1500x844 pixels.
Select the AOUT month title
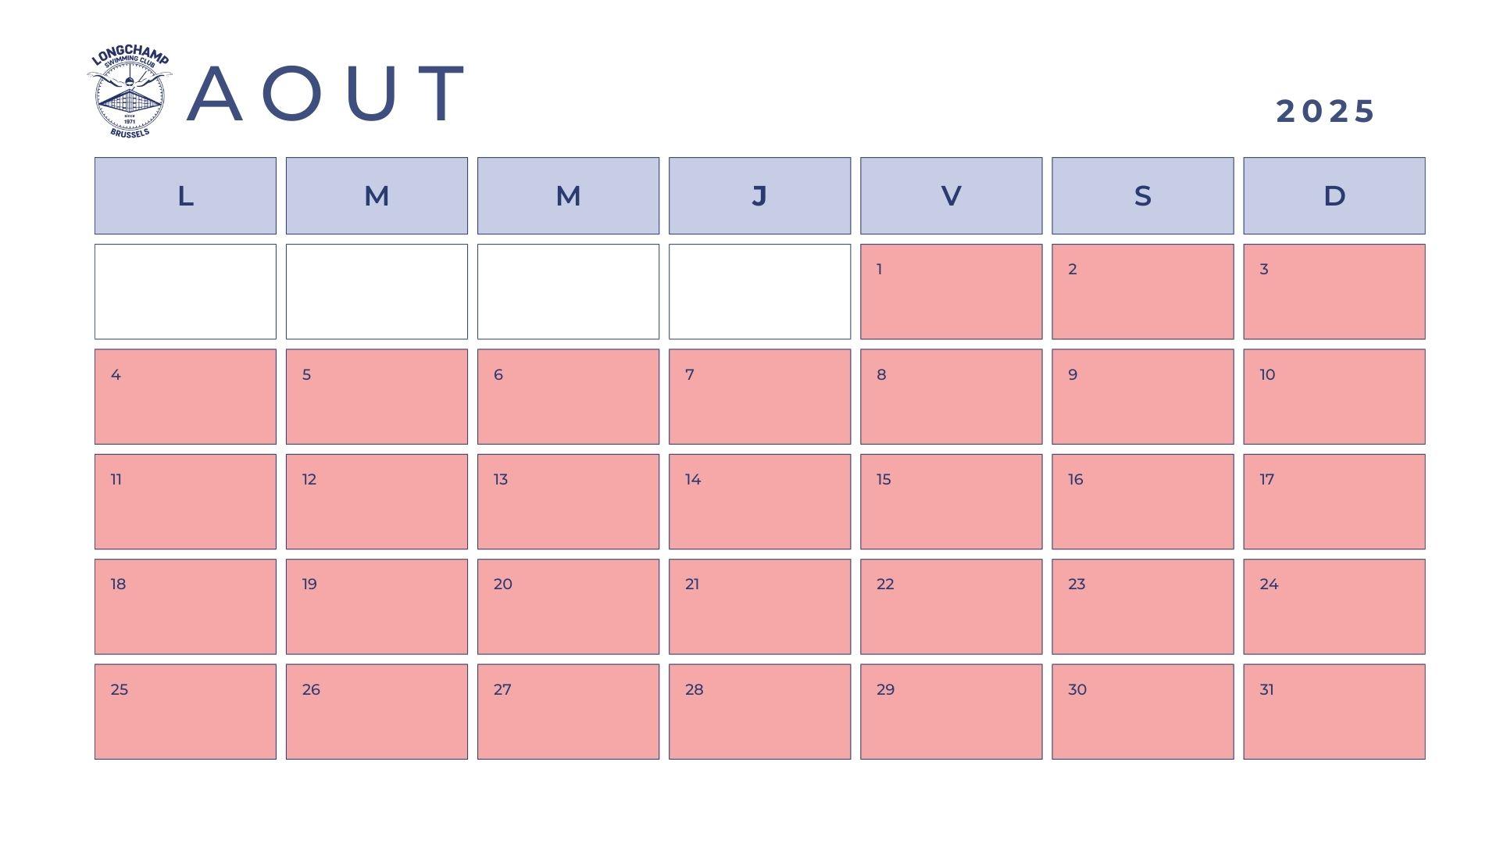click(327, 94)
